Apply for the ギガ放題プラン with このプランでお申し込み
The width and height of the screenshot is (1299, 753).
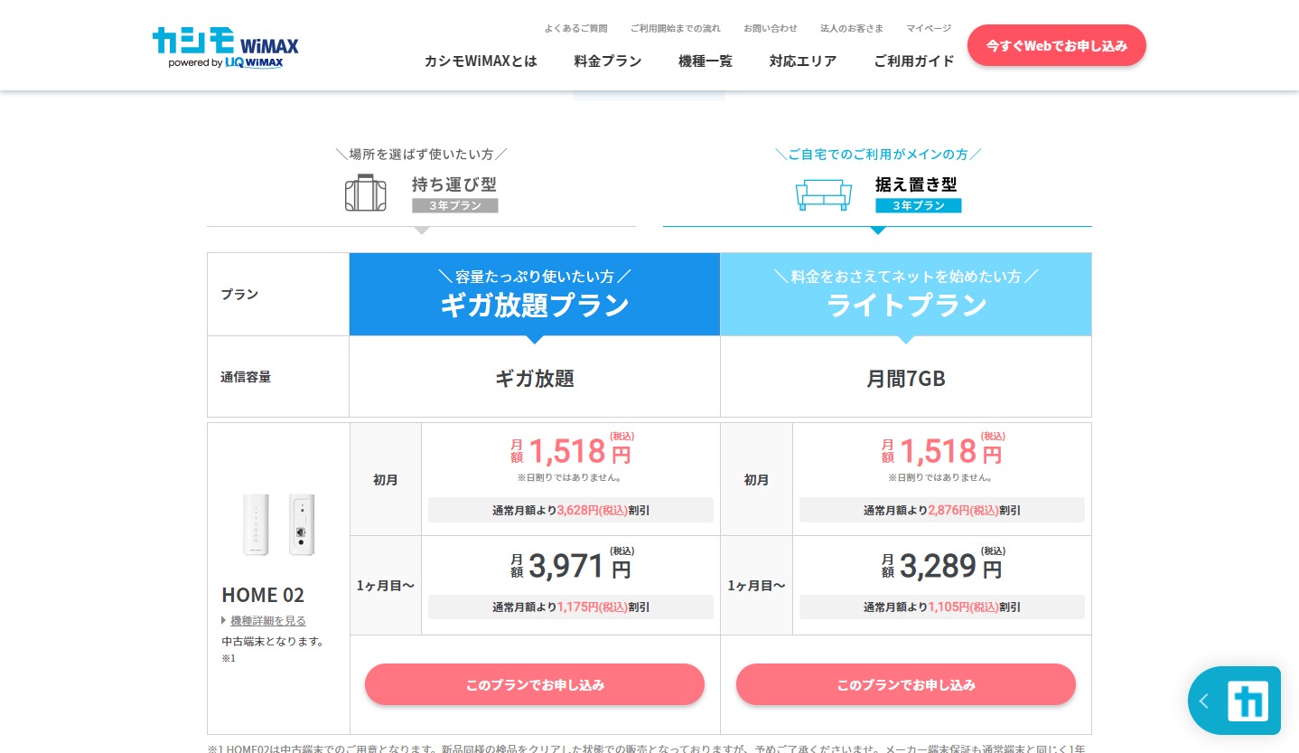534,684
